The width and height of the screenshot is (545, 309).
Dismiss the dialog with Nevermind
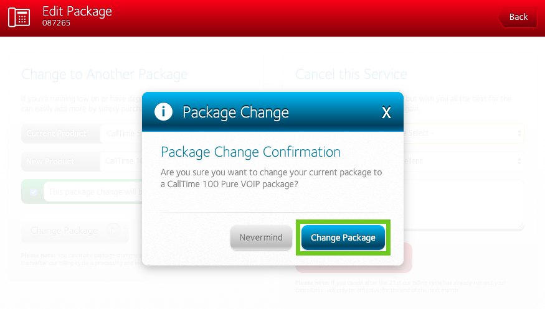[x=261, y=238]
